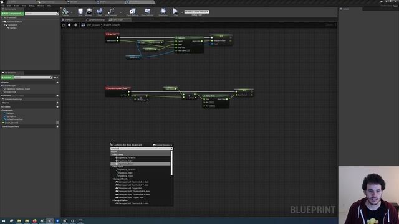Open the Window menu
Screen dimensions: 399x224
(x=41, y=6)
